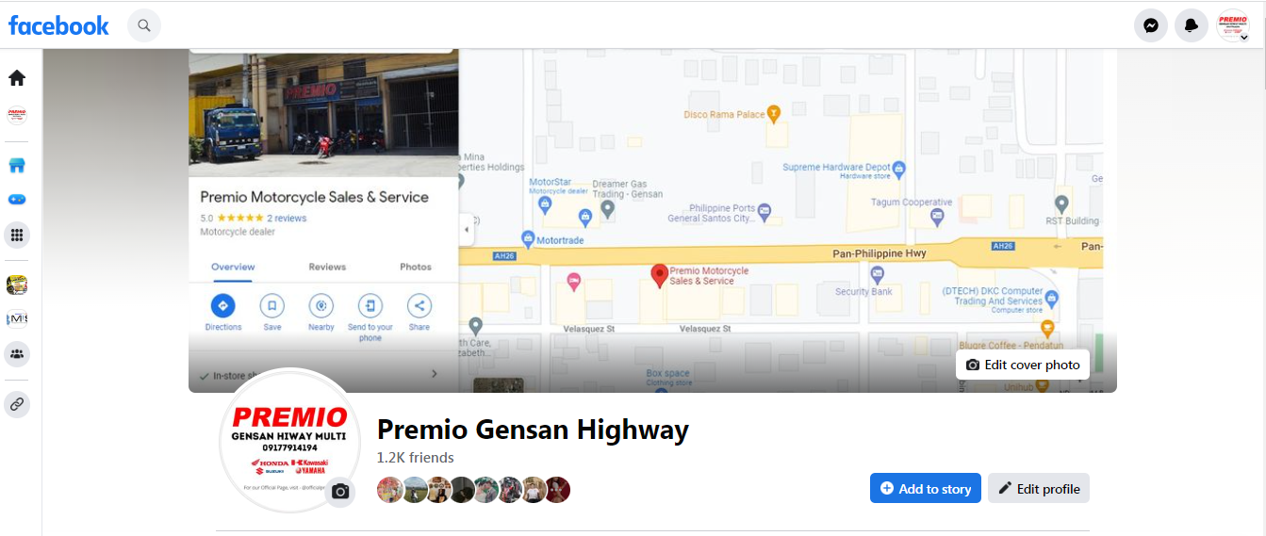This screenshot has width=1266, height=536.
Task: Click the camera icon on the profile picture
Action: coord(340,492)
